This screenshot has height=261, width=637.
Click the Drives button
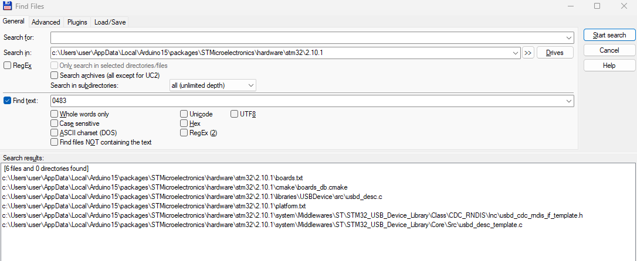[x=555, y=53]
